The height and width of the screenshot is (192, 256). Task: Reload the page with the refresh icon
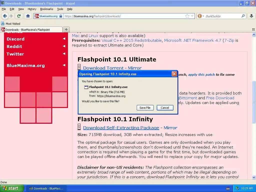coord(19,16)
